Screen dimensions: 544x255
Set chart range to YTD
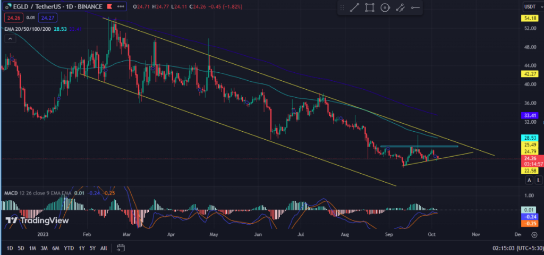pos(69,248)
